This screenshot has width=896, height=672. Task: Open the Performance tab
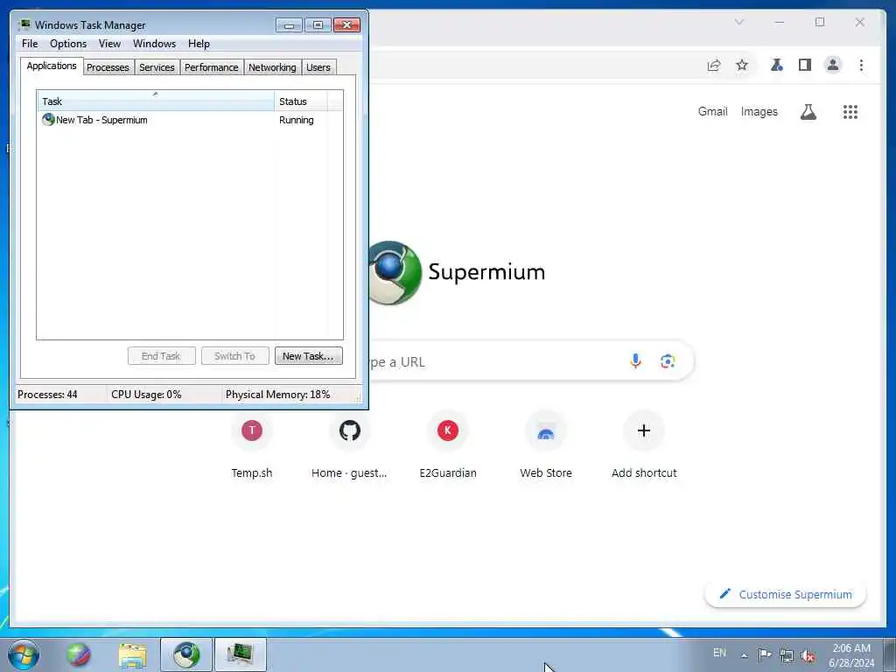coord(211,67)
